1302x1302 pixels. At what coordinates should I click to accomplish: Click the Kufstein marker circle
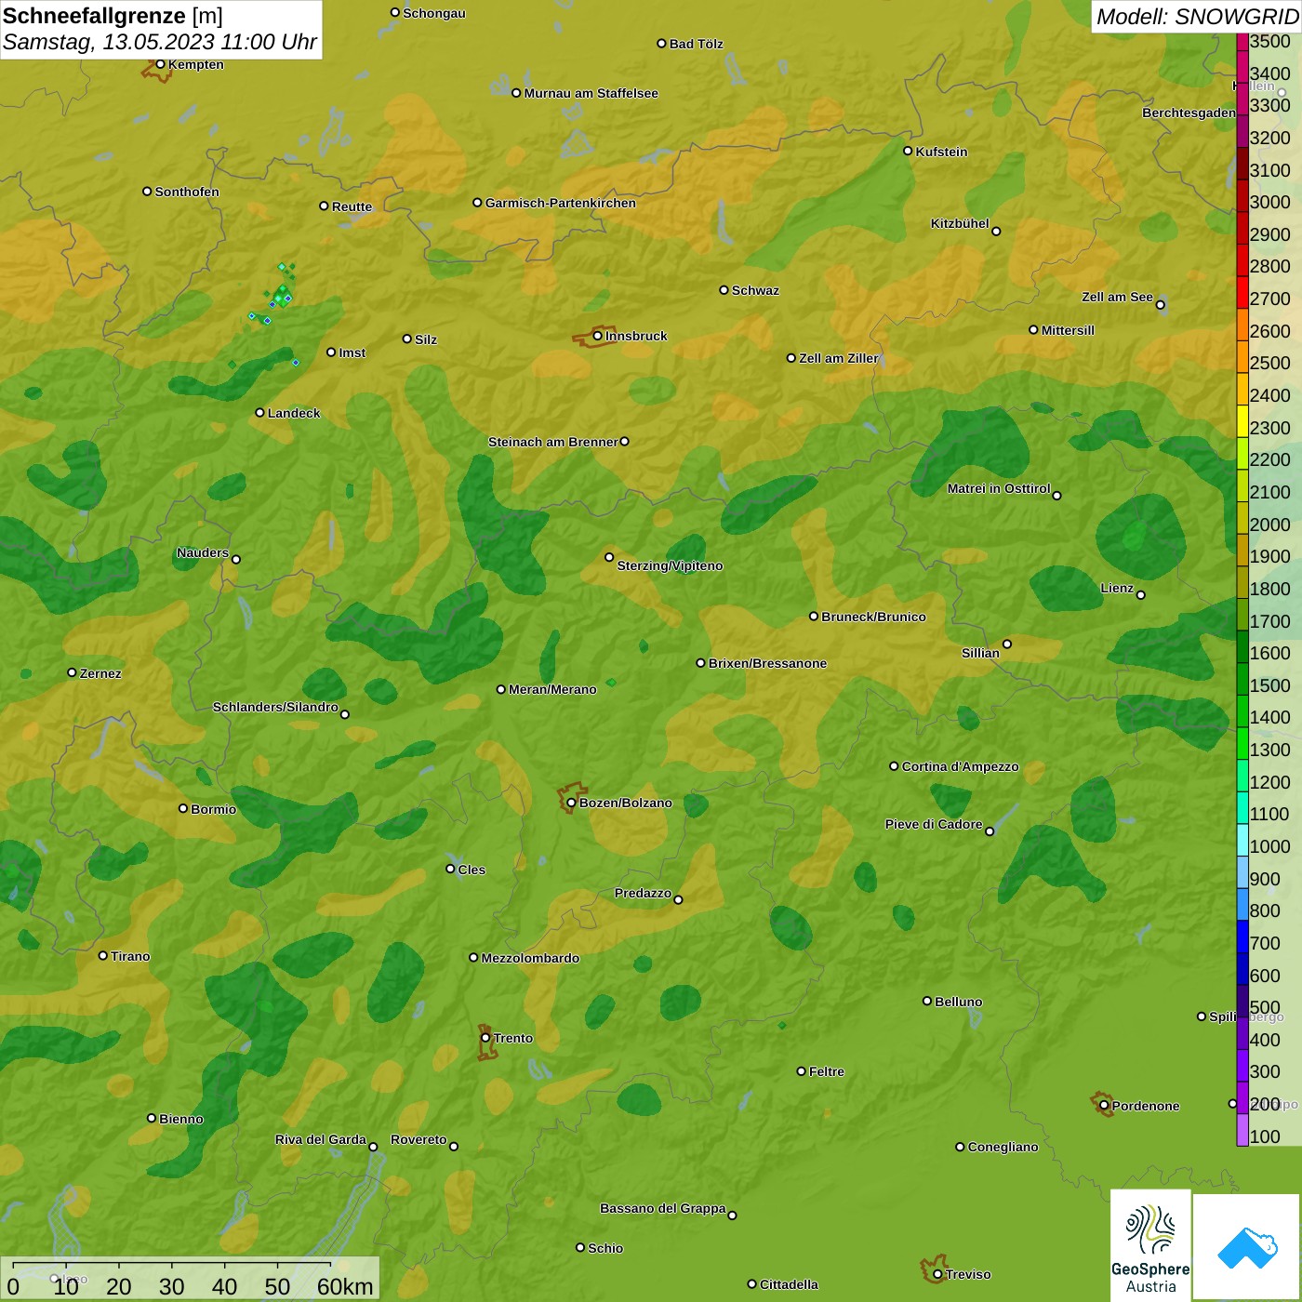point(908,151)
